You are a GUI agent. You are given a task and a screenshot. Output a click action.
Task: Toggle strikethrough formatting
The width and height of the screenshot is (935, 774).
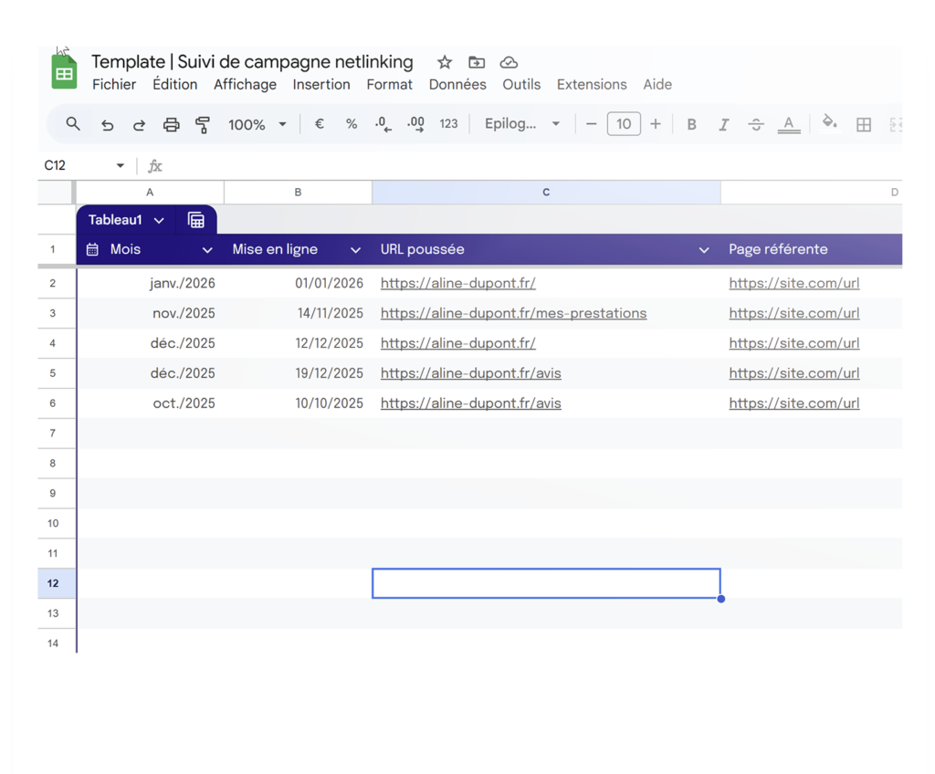756,124
